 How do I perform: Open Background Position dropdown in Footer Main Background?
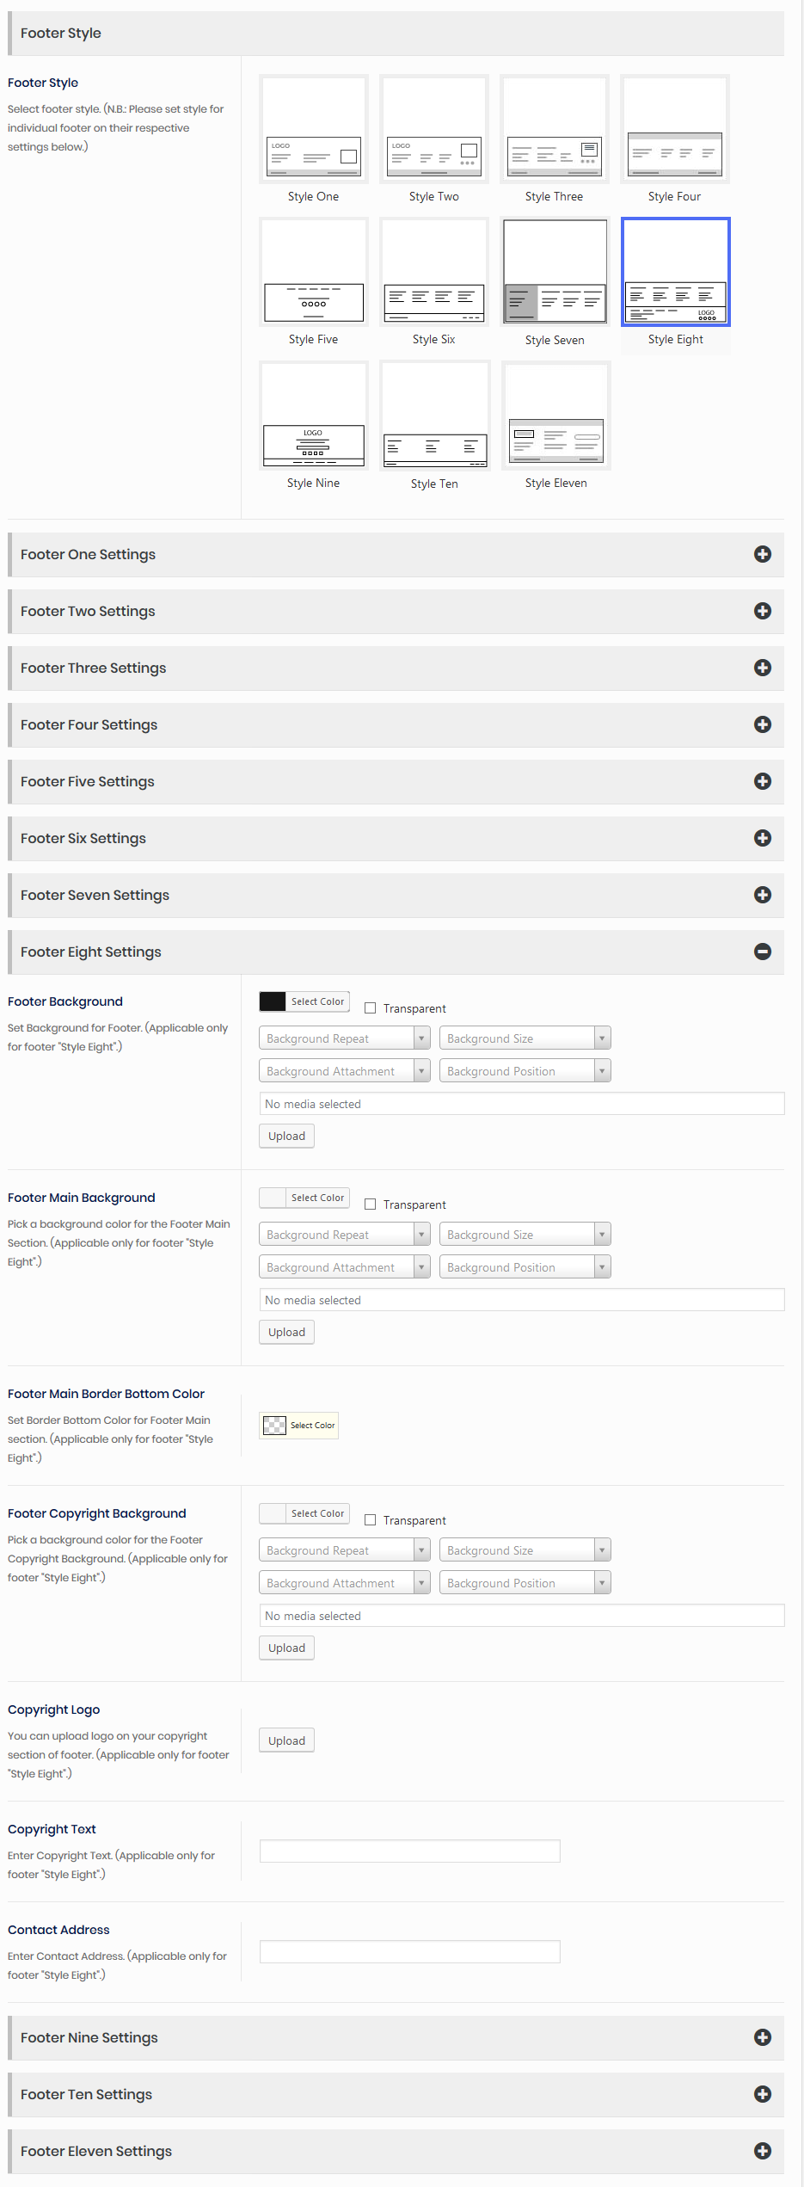(525, 1267)
